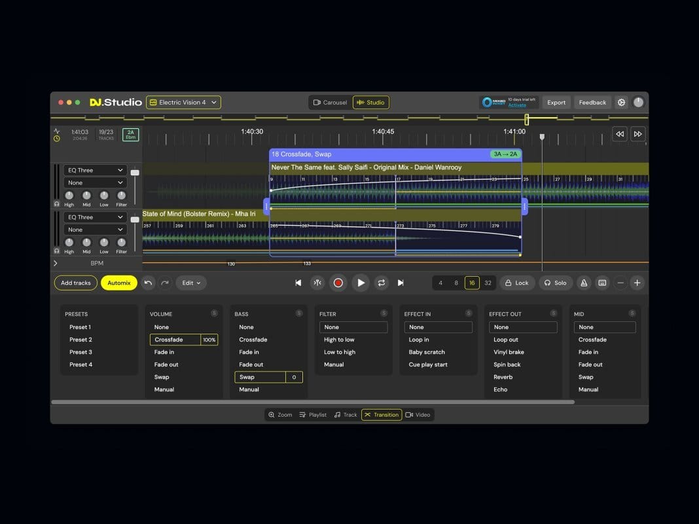Click the zoom in plus icon
Screen dimensions: 699x524
pyautogui.click(x=637, y=283)
